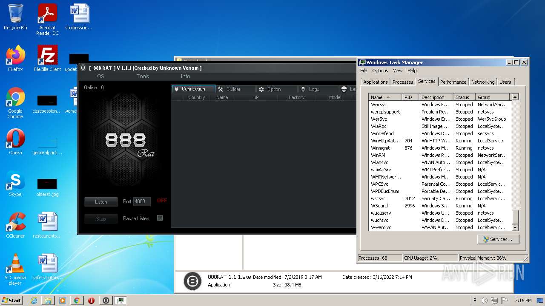The image size is (545, 306).
Task: Select the generalparti desktop file
Action: pos(47,146)
